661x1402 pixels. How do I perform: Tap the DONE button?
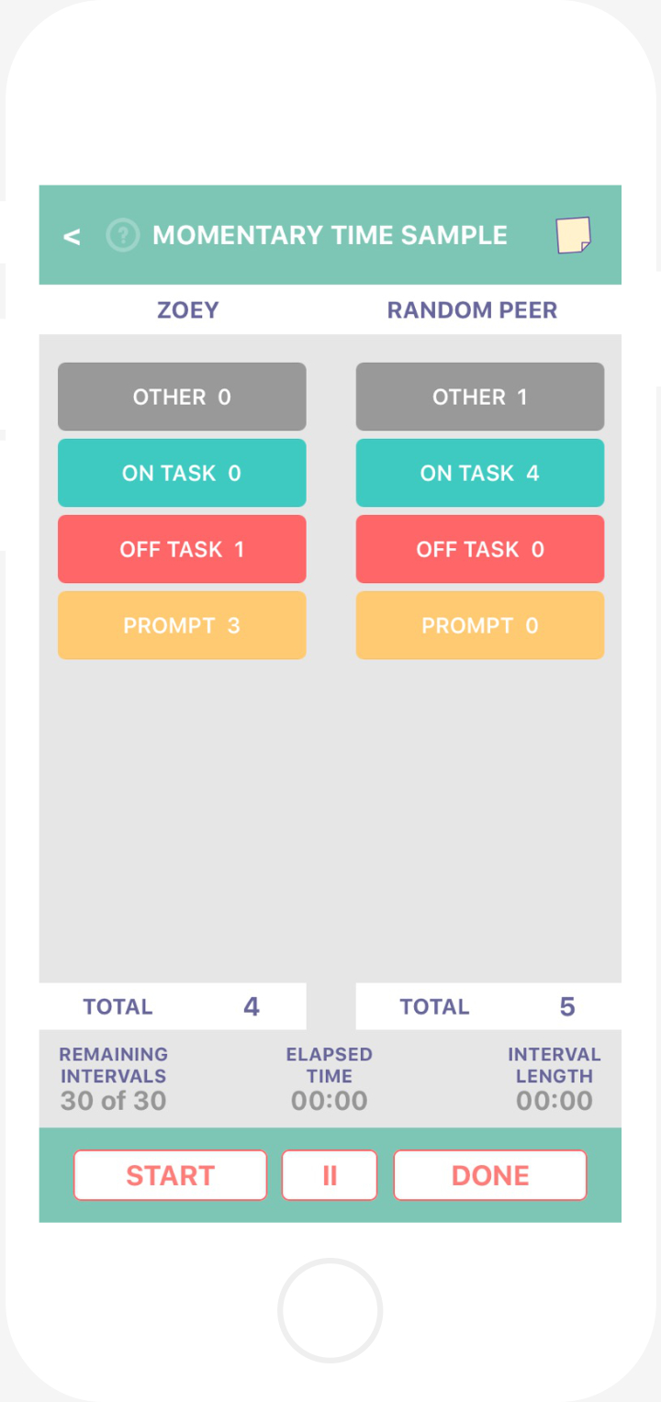[x=489, y=1175]
